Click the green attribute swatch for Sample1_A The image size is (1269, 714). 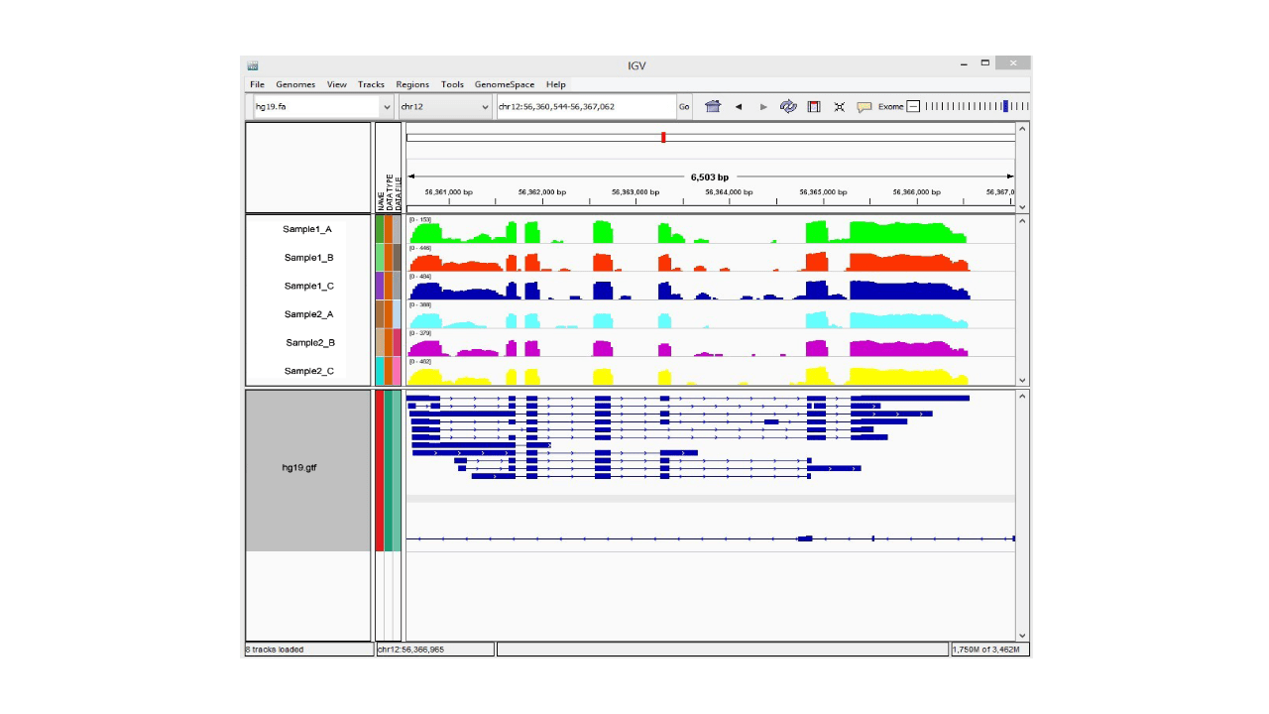click(380, 229)
